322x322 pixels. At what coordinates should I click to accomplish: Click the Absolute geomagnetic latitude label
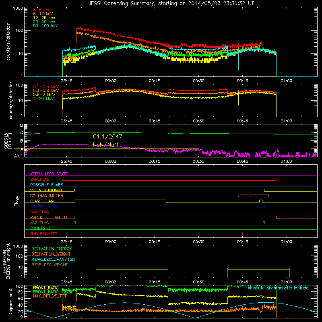[x=278, y=288]
